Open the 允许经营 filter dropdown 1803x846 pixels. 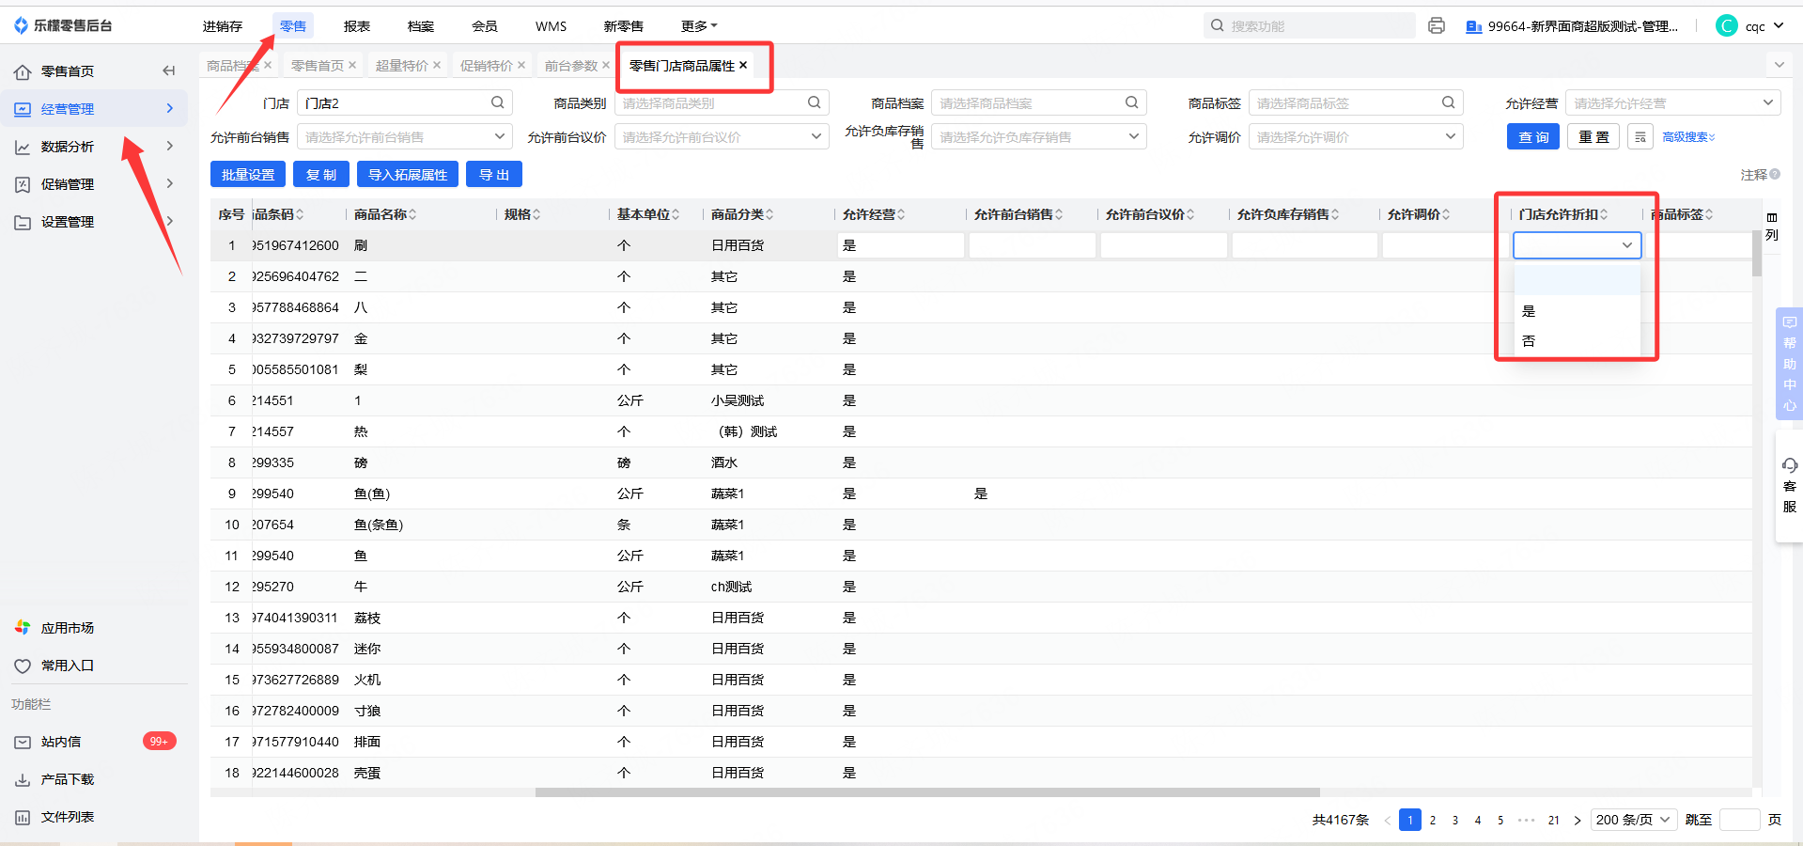pos(1672,103)
